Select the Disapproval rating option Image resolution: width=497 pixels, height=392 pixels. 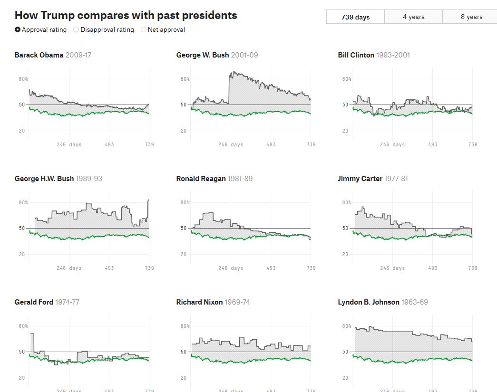click(x=77, y=29)
